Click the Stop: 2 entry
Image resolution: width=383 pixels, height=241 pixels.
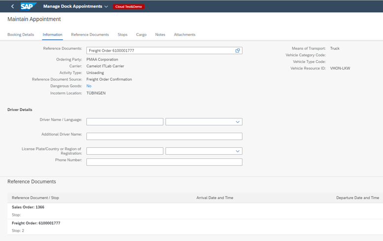click(18, 231)
